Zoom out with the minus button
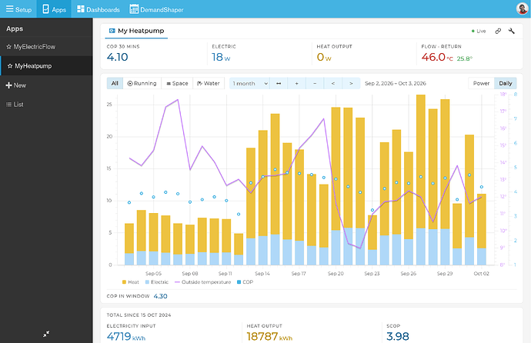 coord(315,83)
